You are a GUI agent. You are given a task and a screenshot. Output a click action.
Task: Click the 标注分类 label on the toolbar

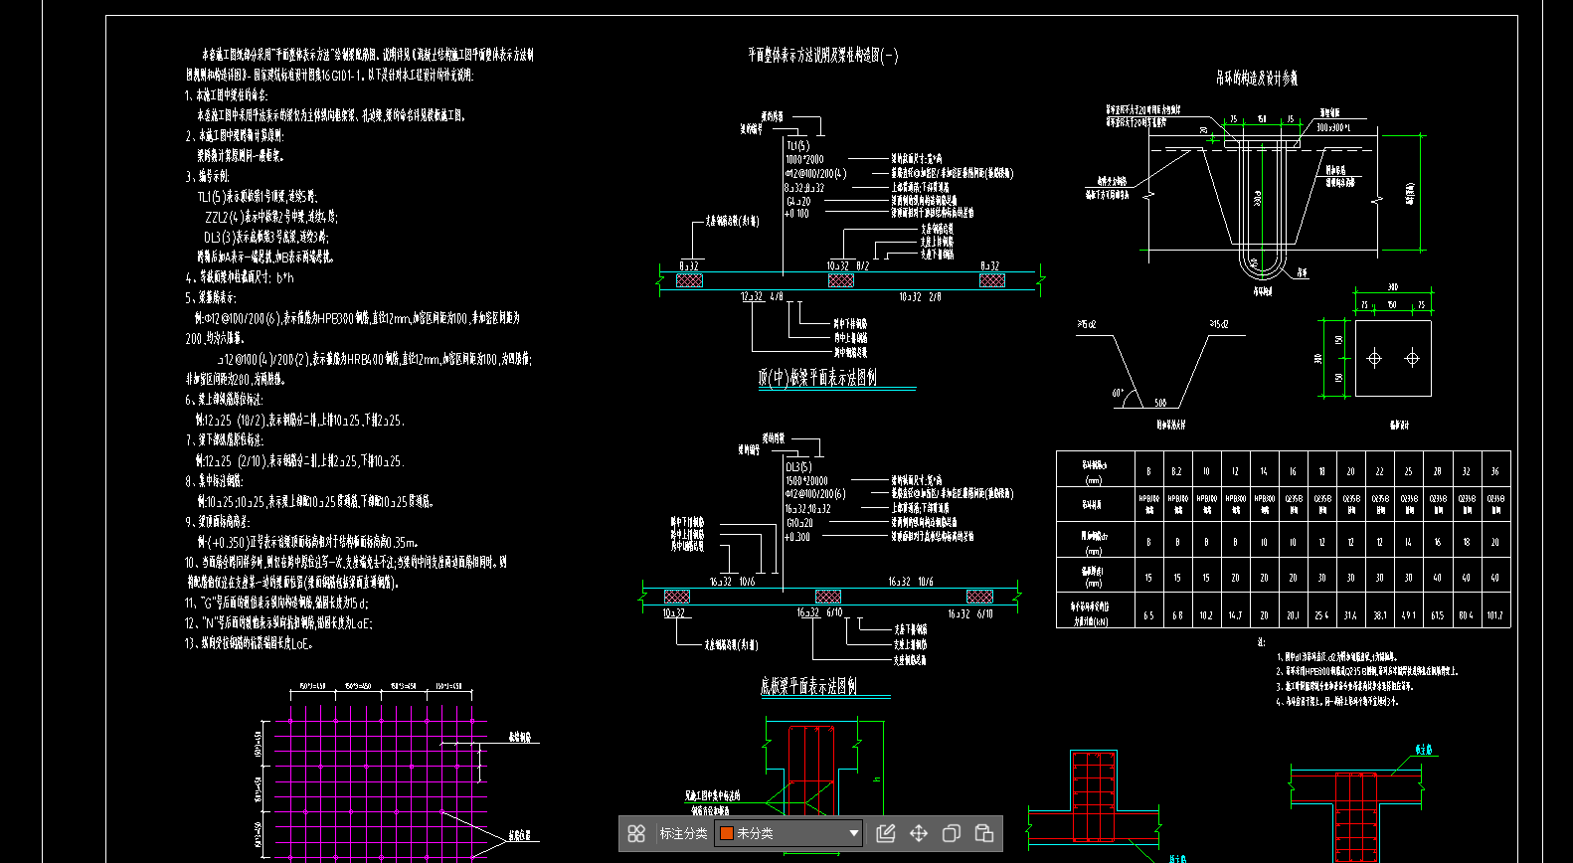point(683,833)
